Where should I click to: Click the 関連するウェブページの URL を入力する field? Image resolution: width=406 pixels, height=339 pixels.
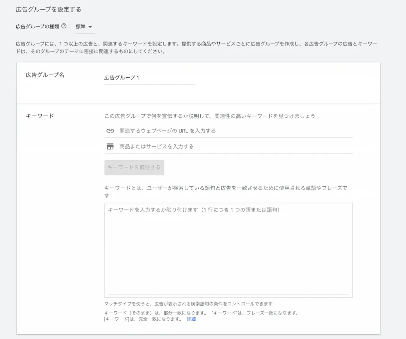click(x=228, y=131)
